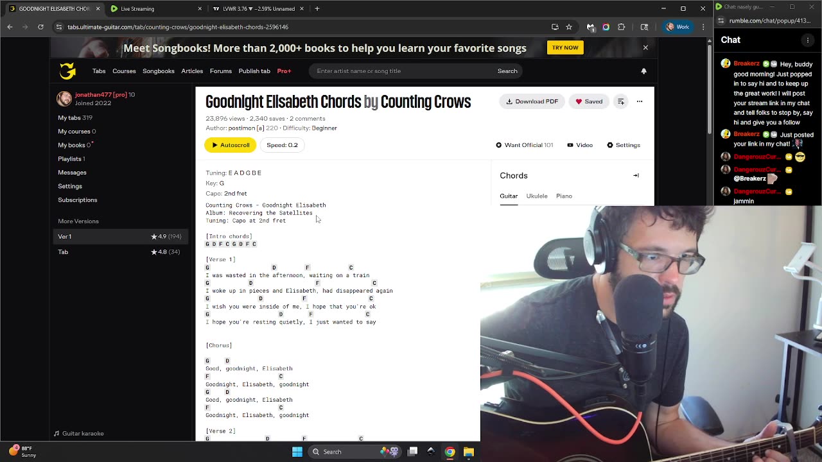This screenshot has height=462, width=822.
Task: Collapse the Chords panel arrow
Action: tap(636, 175)
